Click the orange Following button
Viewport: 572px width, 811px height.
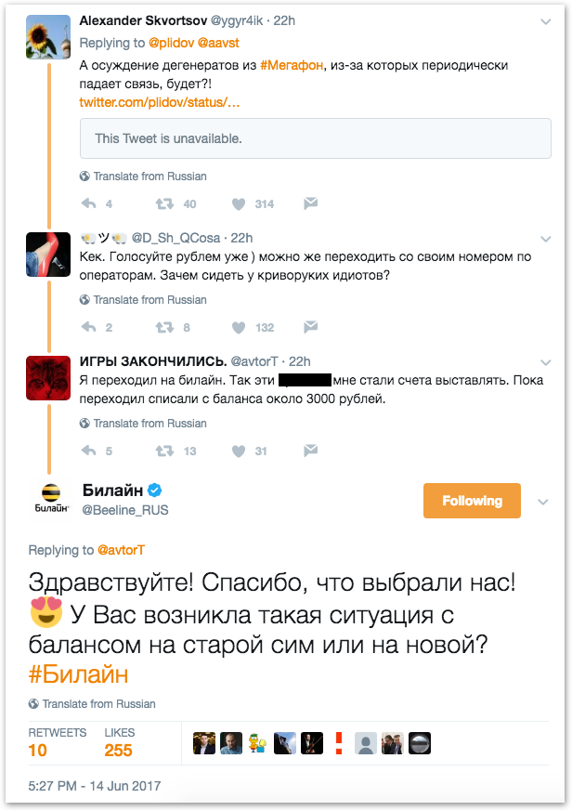coord(472,501)
